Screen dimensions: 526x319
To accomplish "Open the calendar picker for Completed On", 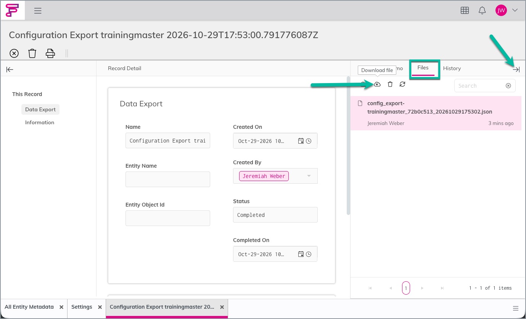I will [301, 254].
